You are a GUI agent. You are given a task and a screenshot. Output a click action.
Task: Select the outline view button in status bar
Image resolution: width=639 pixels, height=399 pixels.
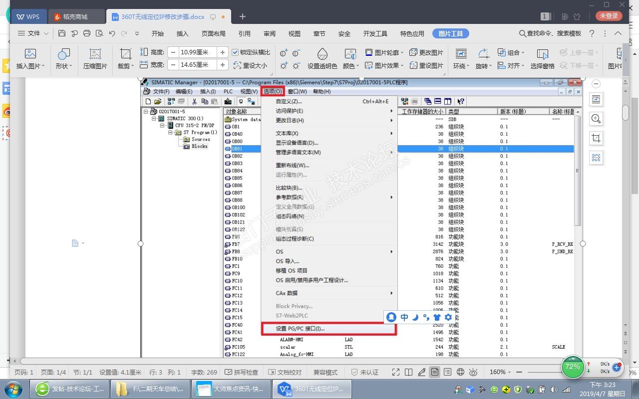pos(447,372)
